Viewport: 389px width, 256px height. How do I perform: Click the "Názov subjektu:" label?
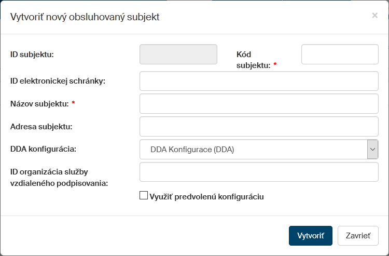[x=39, y=104]
